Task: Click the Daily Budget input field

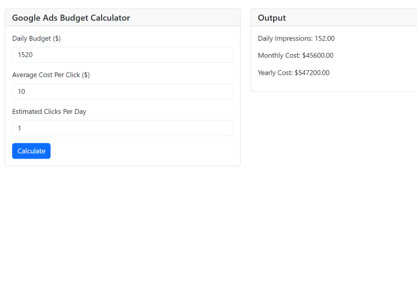Action: (122, 55)
